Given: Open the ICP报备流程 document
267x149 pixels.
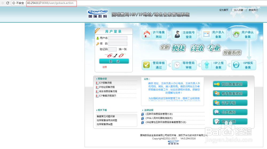Looking at the screenshot, I should (105, 83).
